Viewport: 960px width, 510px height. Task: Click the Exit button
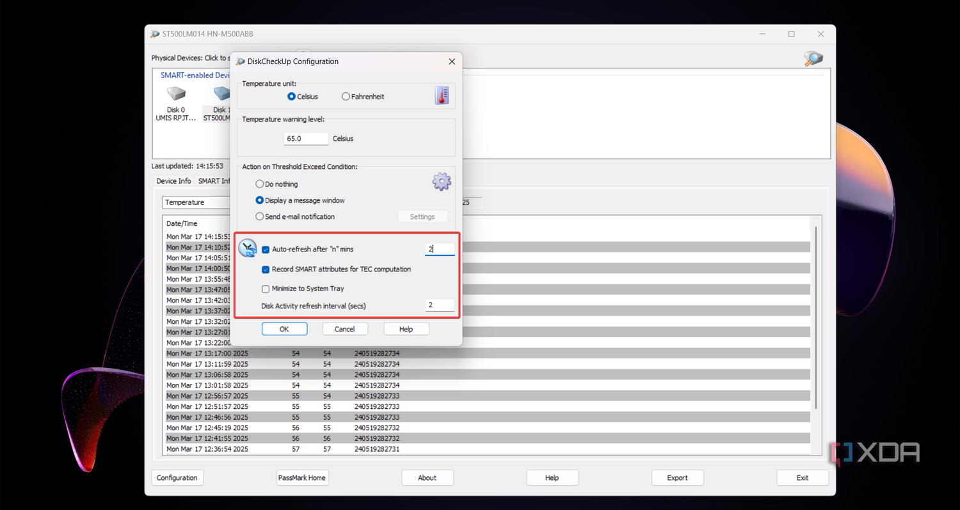point(803,477)
